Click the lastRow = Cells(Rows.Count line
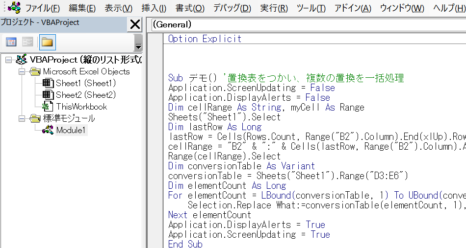This screenshot has width=466, height=248. pyautogui.click(x=317, y=136)
